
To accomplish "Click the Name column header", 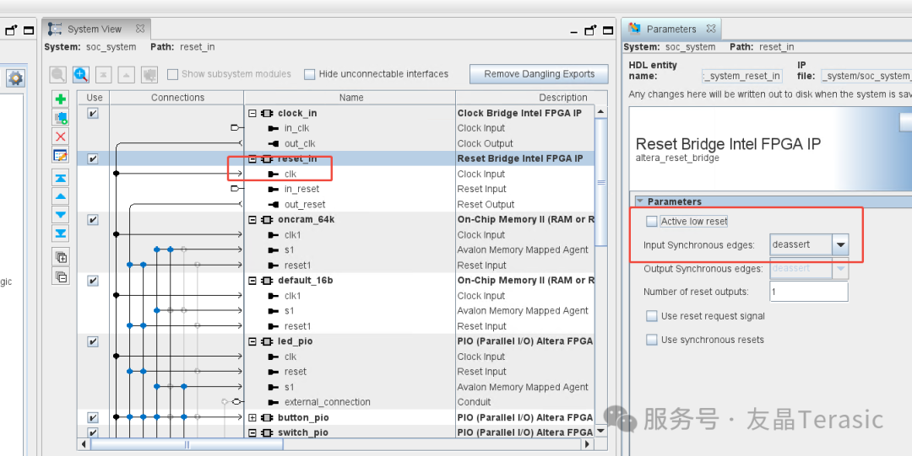I will point(350,98).
